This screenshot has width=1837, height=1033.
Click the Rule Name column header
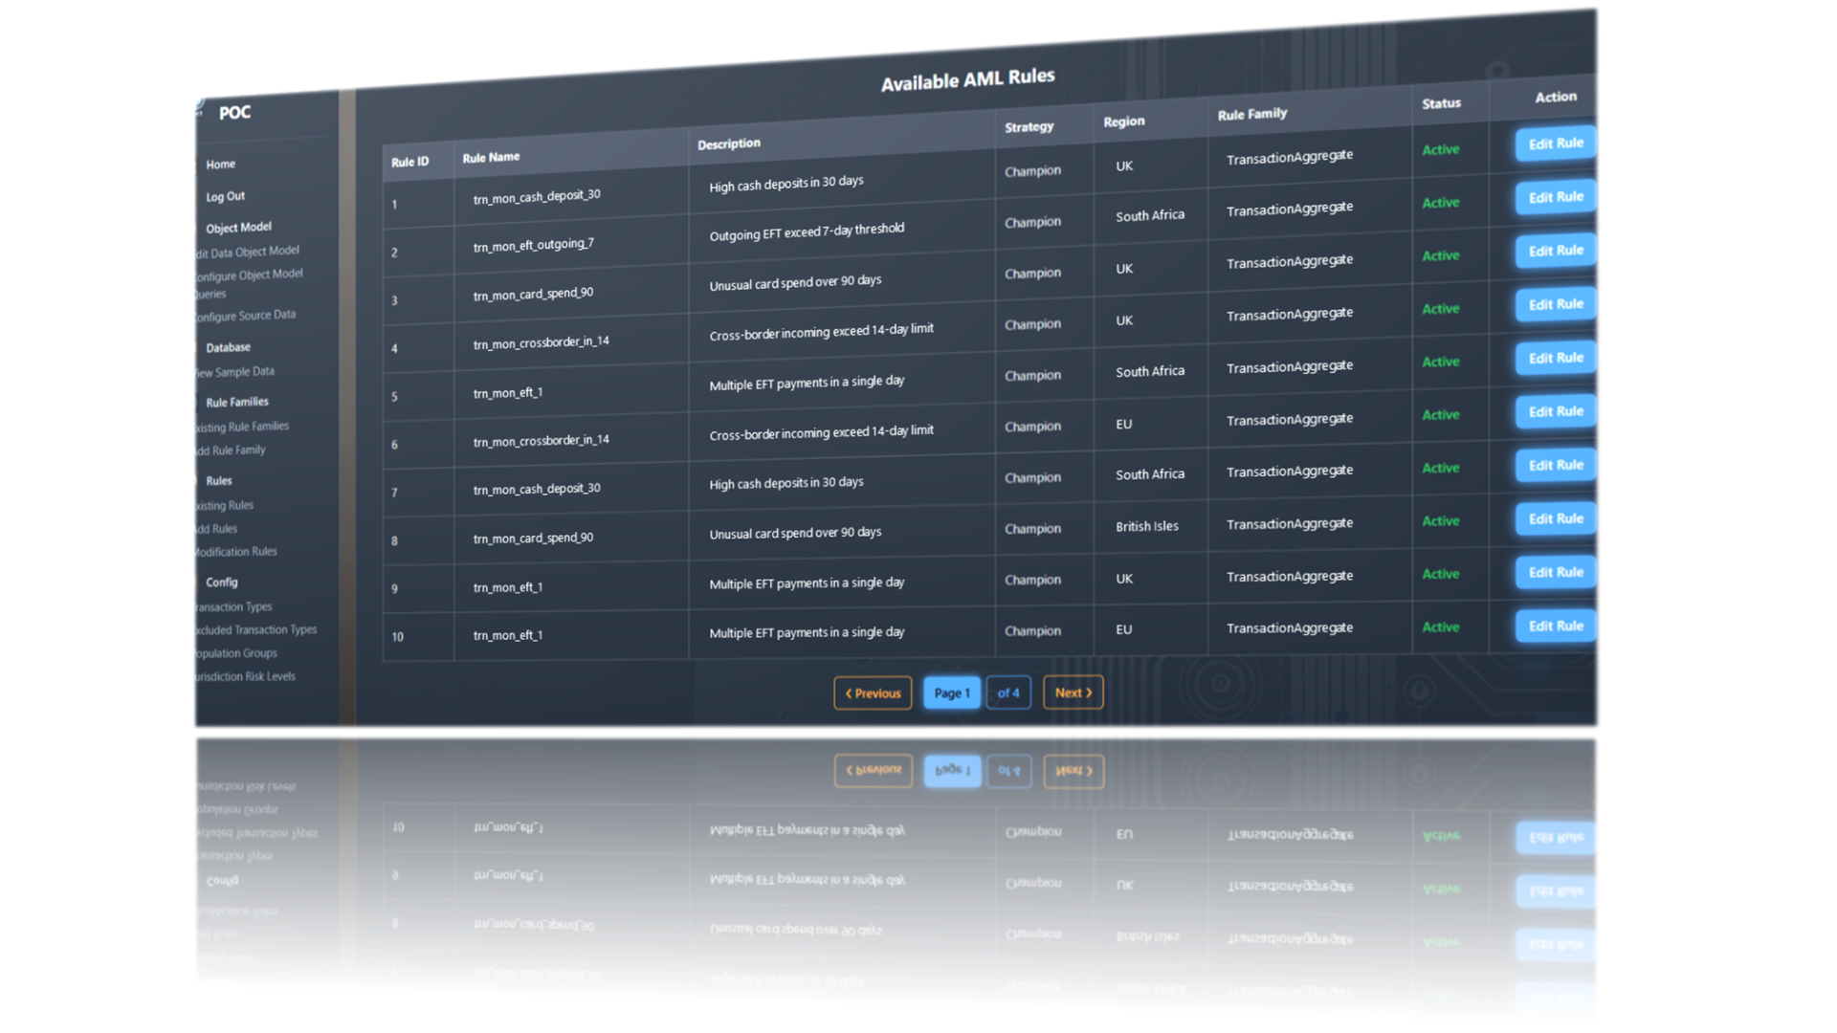pyautogui.click(x=491, y=158)
